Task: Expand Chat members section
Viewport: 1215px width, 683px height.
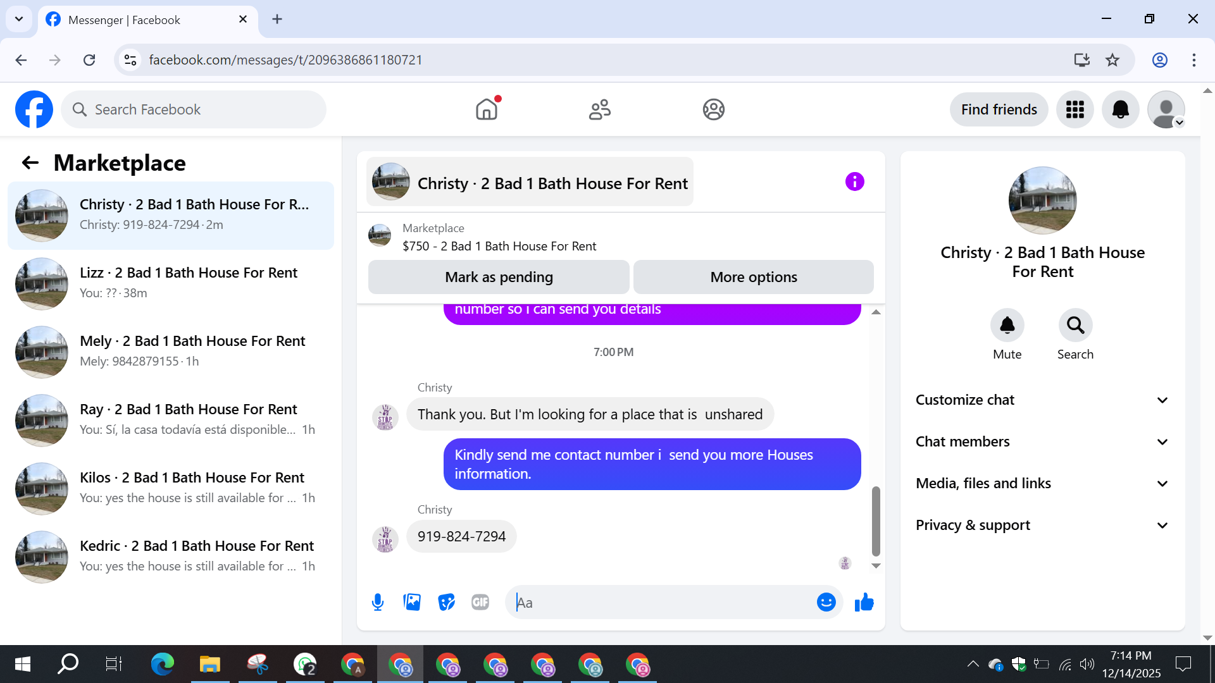Action: pos(1042,441)
